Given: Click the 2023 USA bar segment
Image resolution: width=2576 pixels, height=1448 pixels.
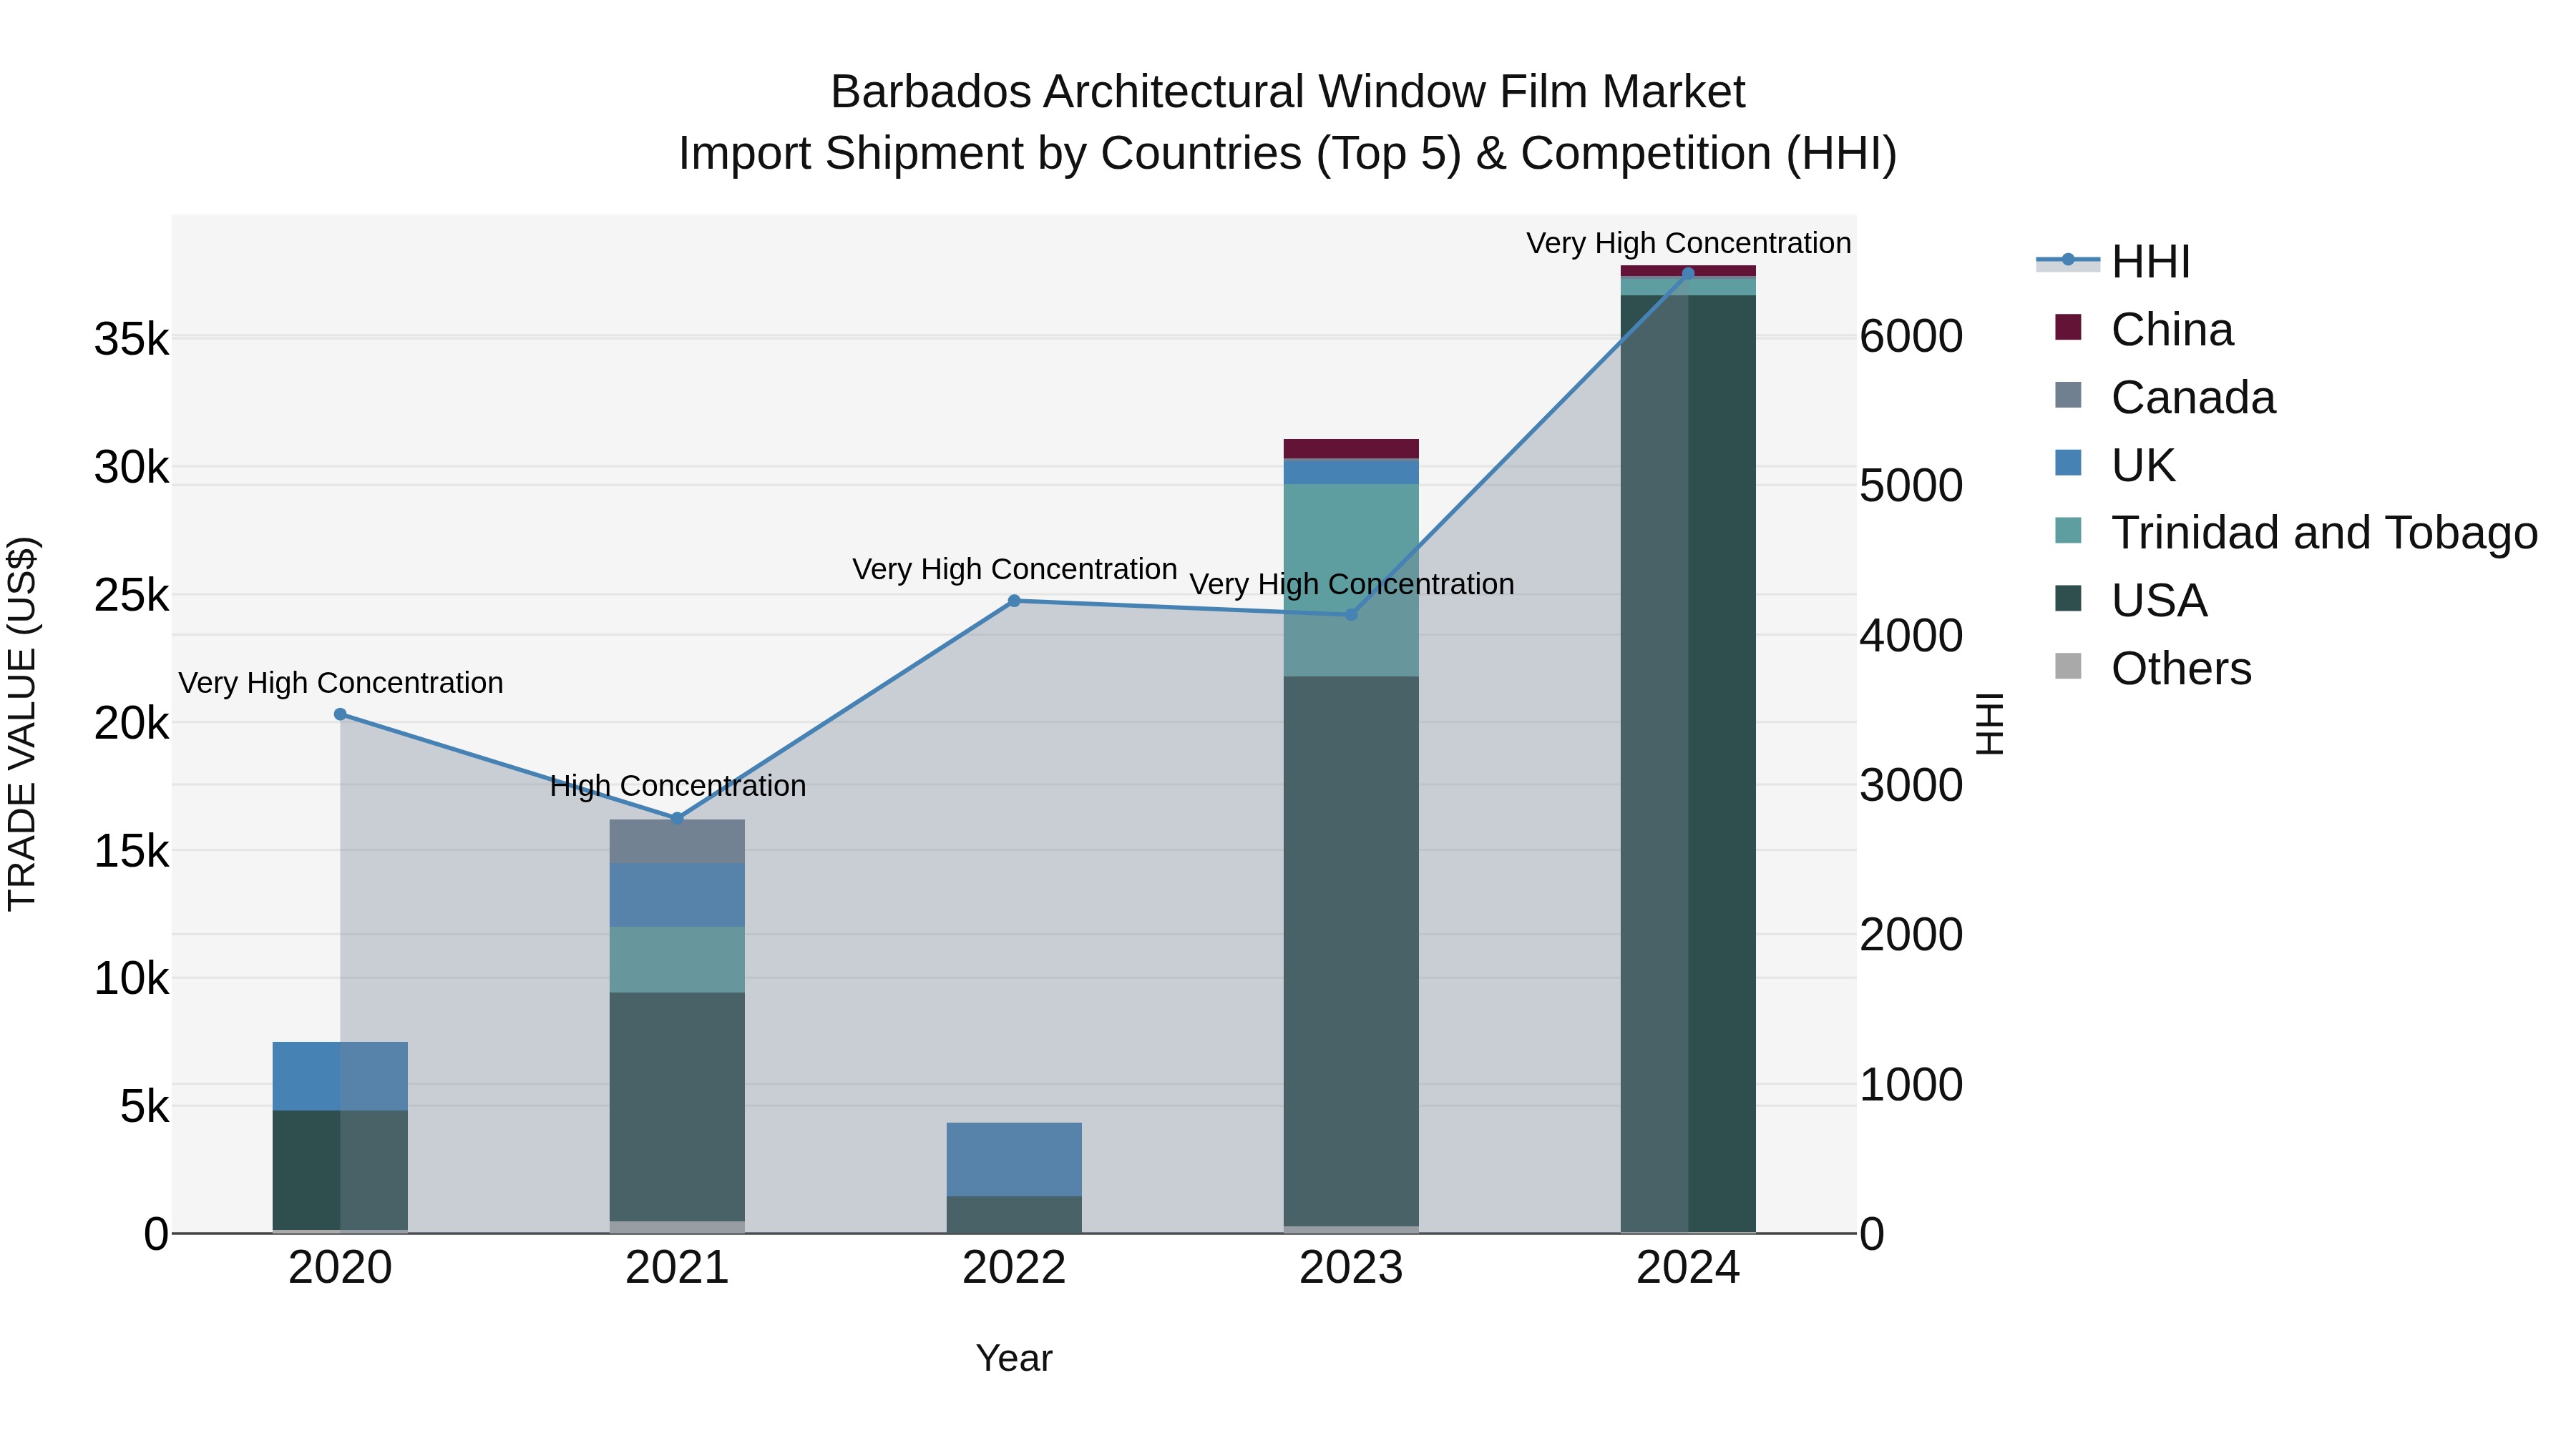Looking at the screenshot, I should pos(1351,951).
